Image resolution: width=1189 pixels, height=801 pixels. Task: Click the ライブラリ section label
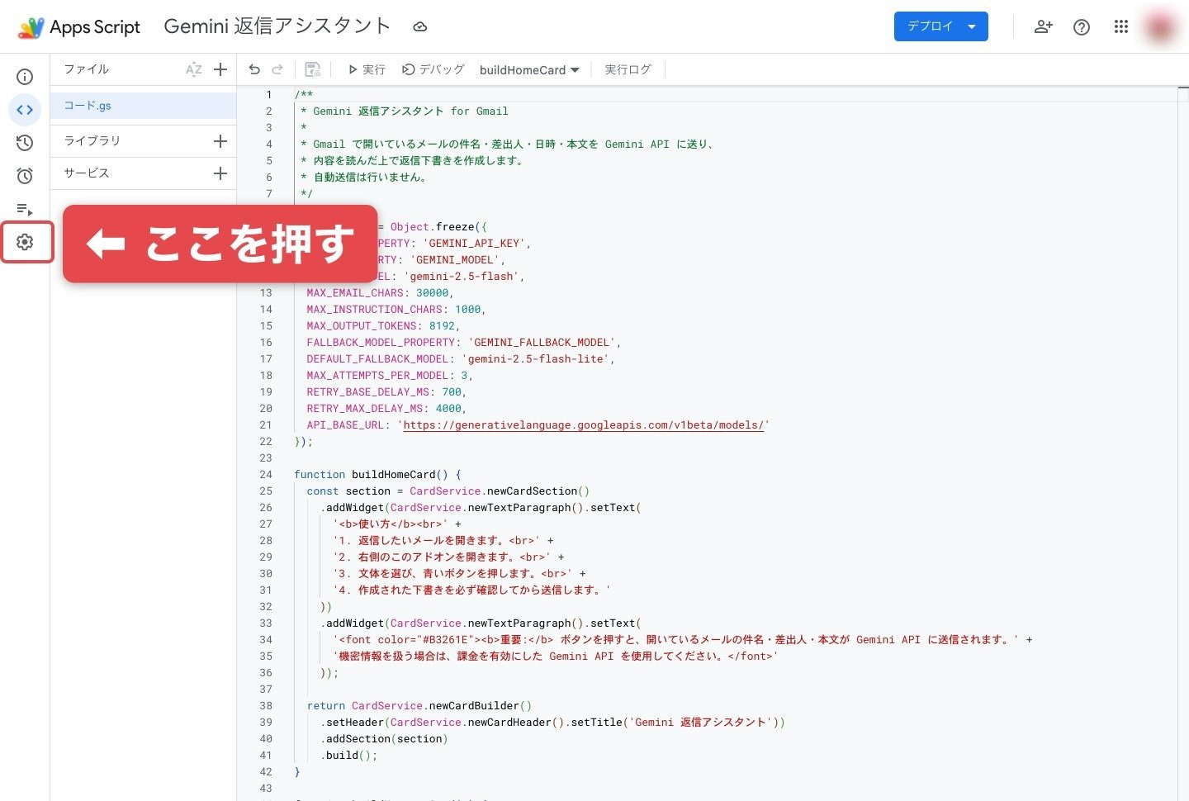[x=92, y=141]
